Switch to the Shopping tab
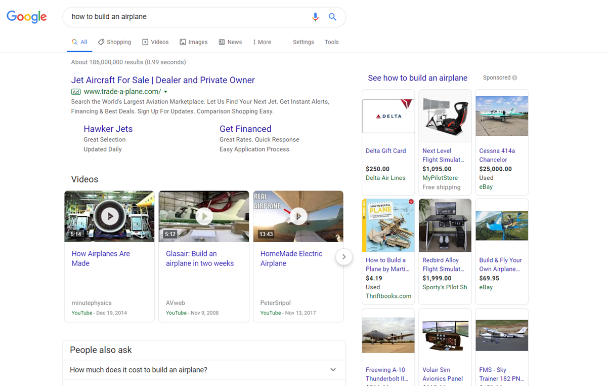Screen dimensions: 607x386 [114, 42]
